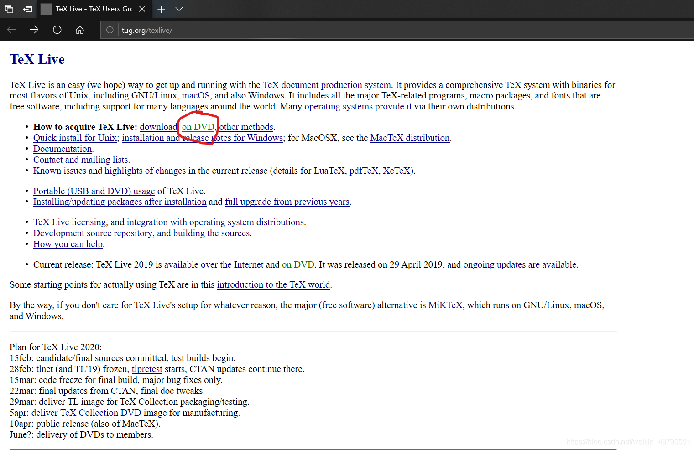694x450 pixels.
Task: Click the browser back arrow
Action: [11, 30]
